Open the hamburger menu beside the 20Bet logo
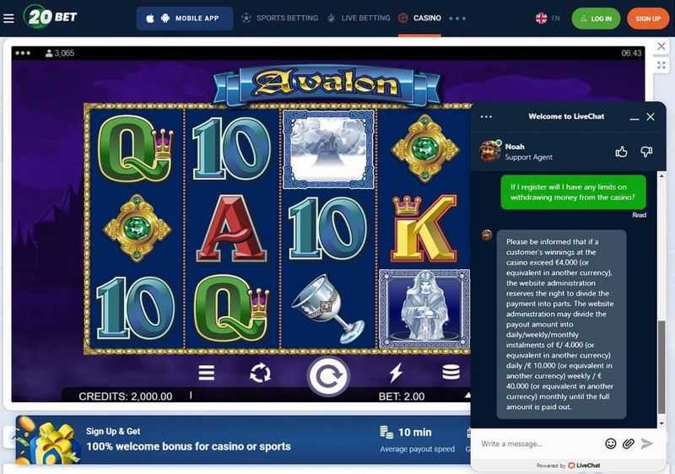Viewport: 675px width, 474px height. 8,18
